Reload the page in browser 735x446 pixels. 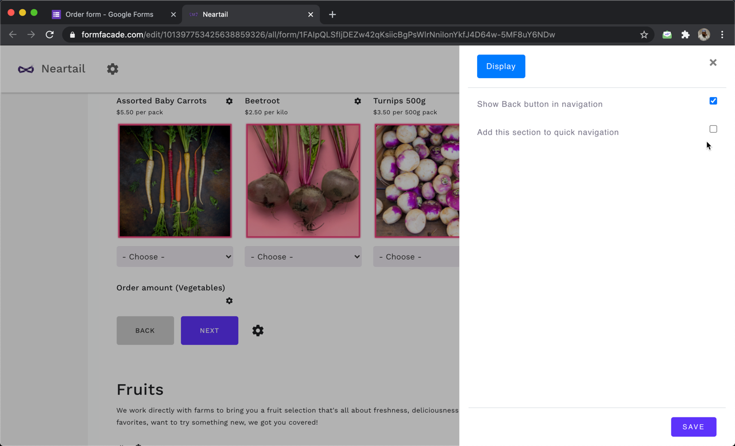50,35
